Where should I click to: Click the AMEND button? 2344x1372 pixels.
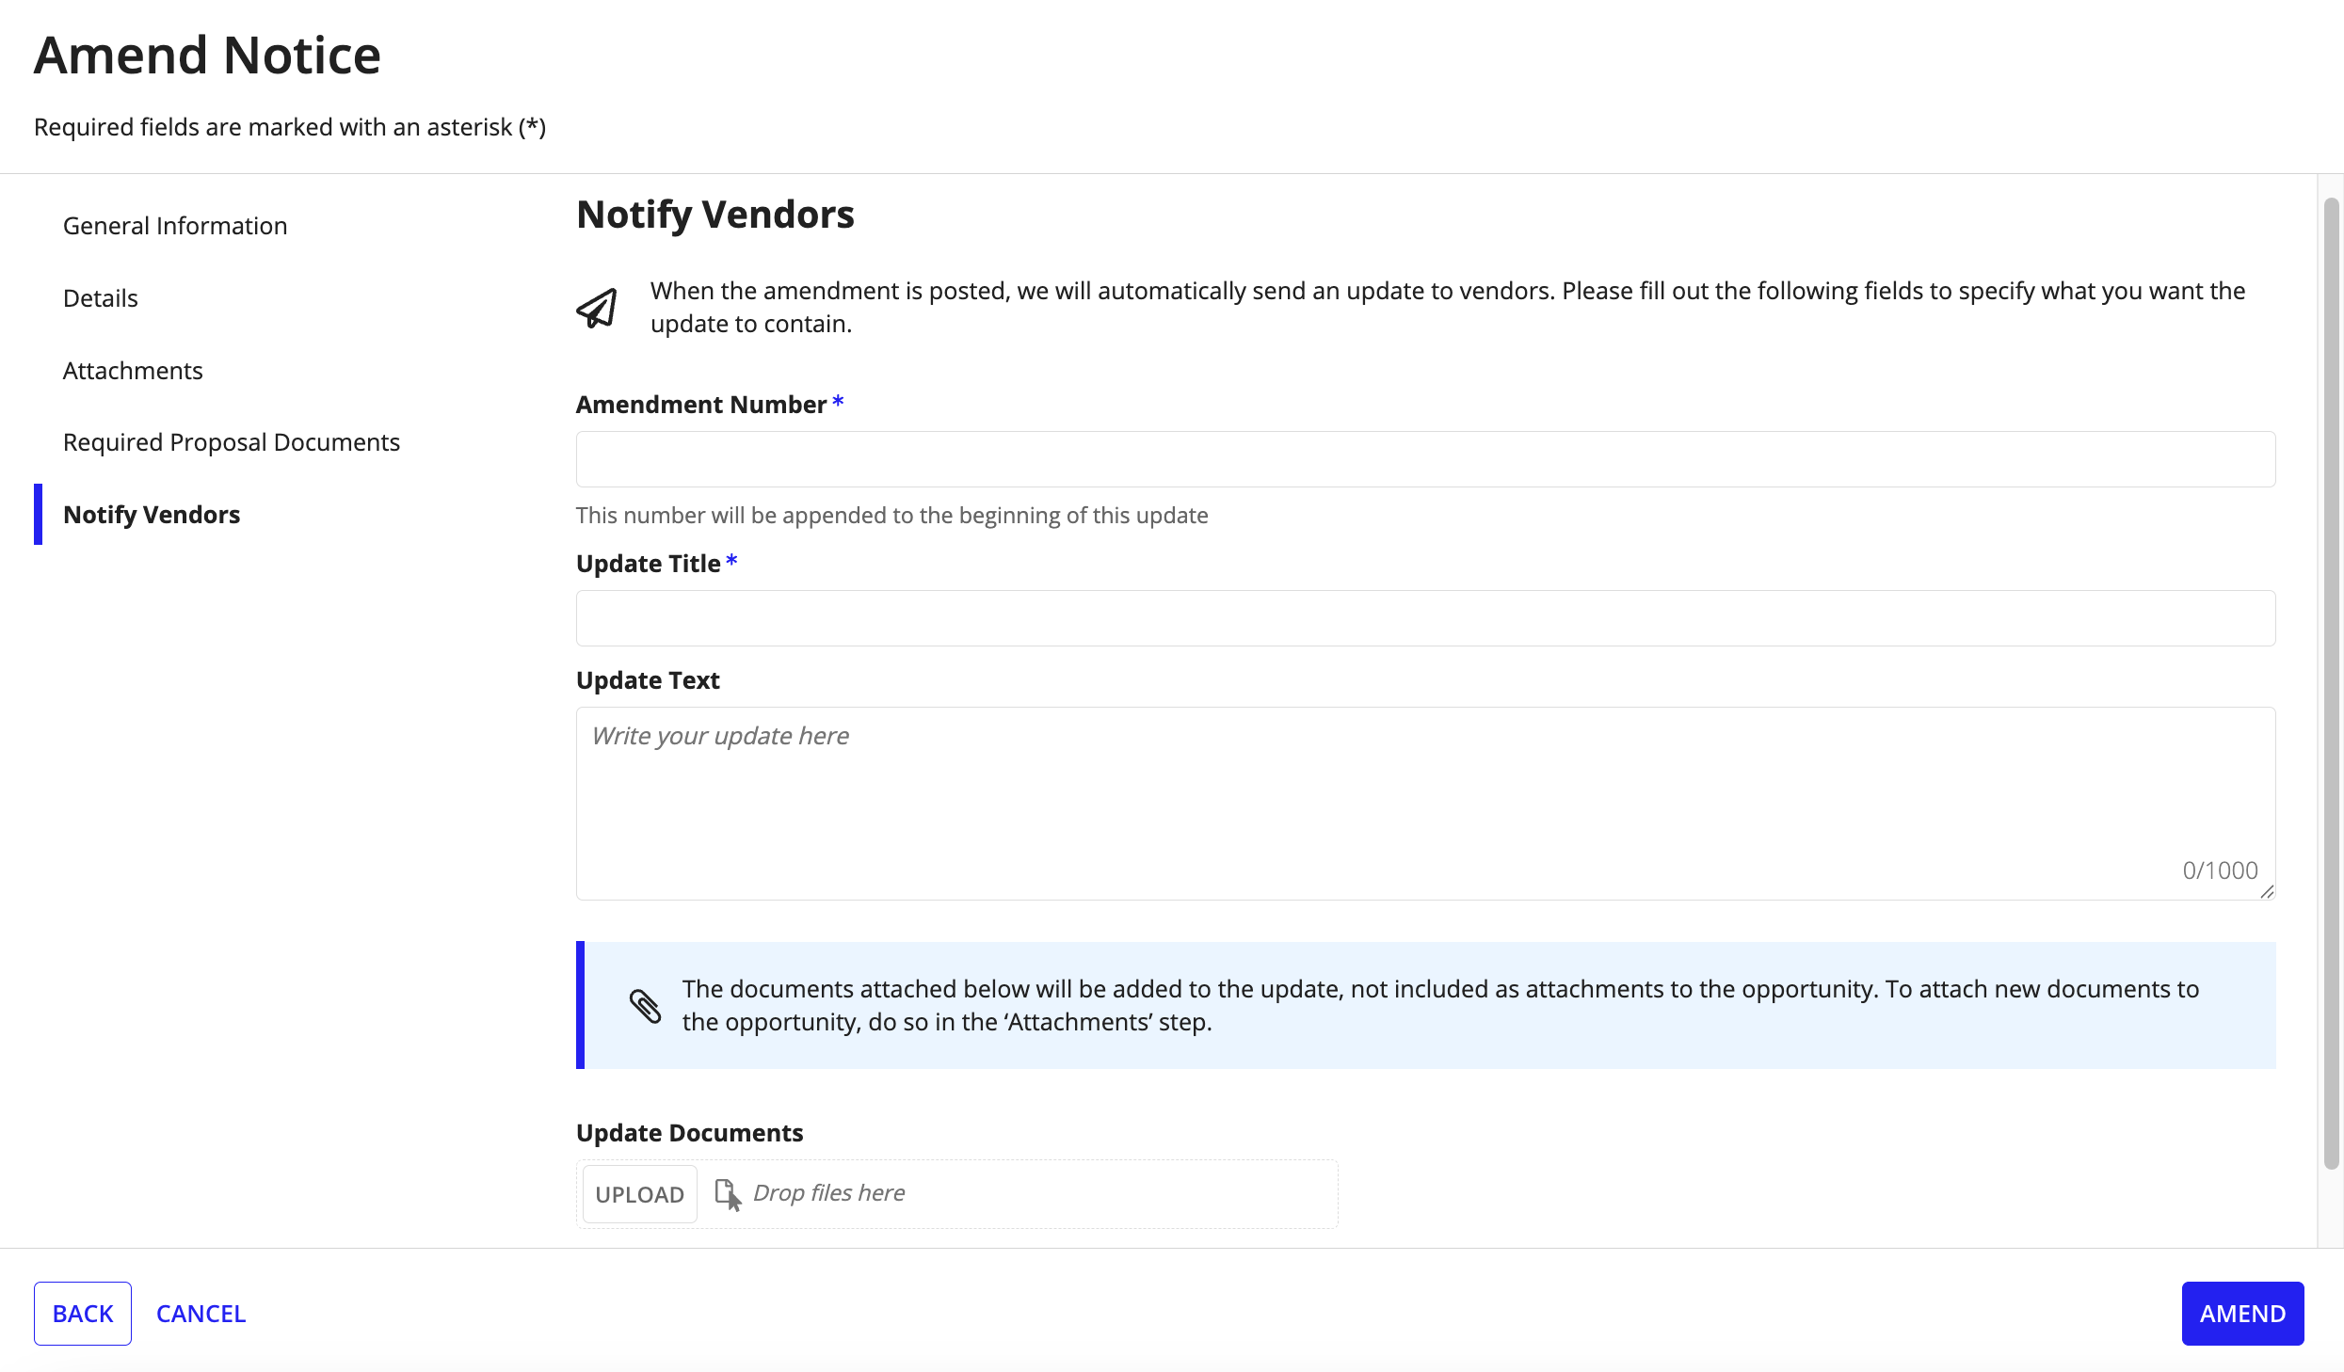pos(2242,1314)
